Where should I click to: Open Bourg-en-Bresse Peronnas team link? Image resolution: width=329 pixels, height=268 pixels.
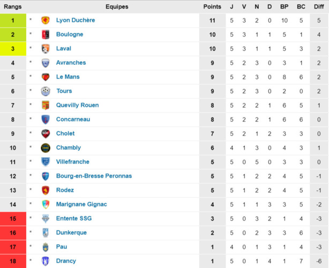[94, 176]
